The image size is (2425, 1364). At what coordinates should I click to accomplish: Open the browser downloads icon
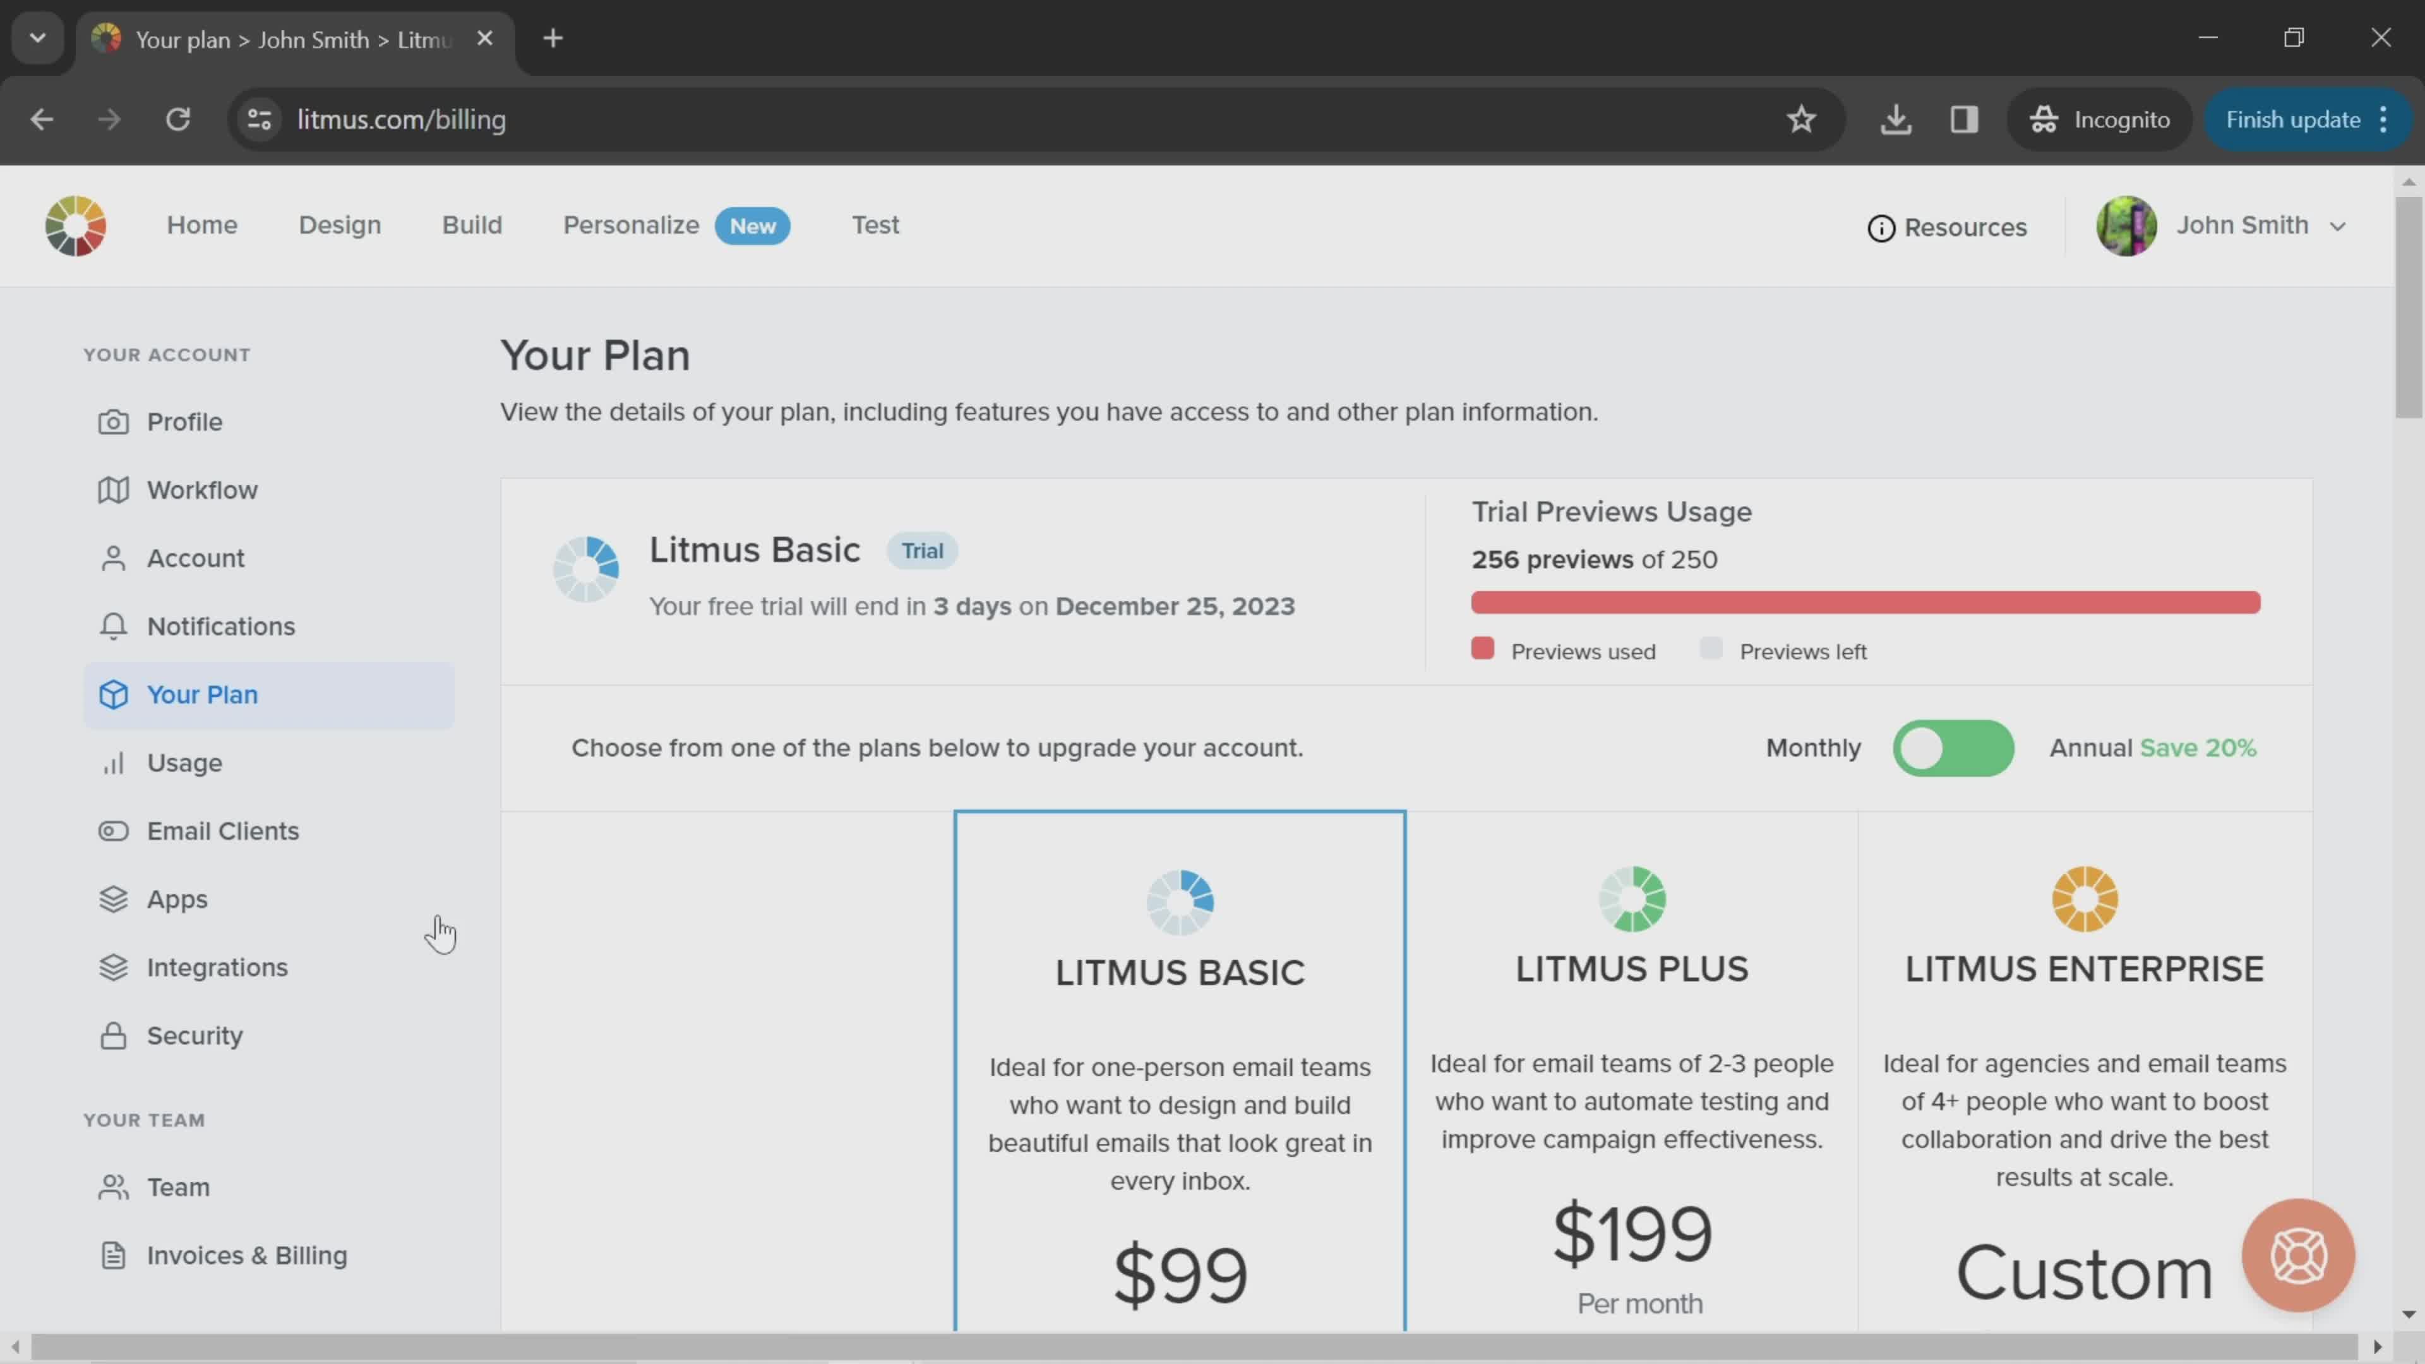tap(1896, 119)
